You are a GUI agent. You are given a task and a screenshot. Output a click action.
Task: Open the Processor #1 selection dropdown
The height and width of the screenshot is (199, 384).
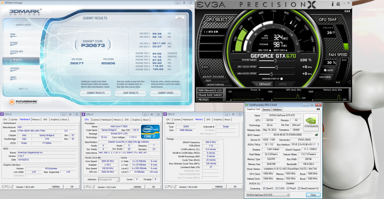[x=109, y=180]
